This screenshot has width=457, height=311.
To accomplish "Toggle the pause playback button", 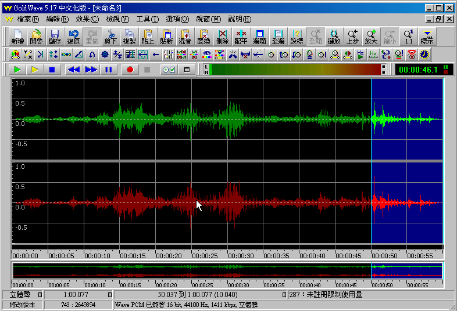I will pyautogui.click(x=108, y=70).
